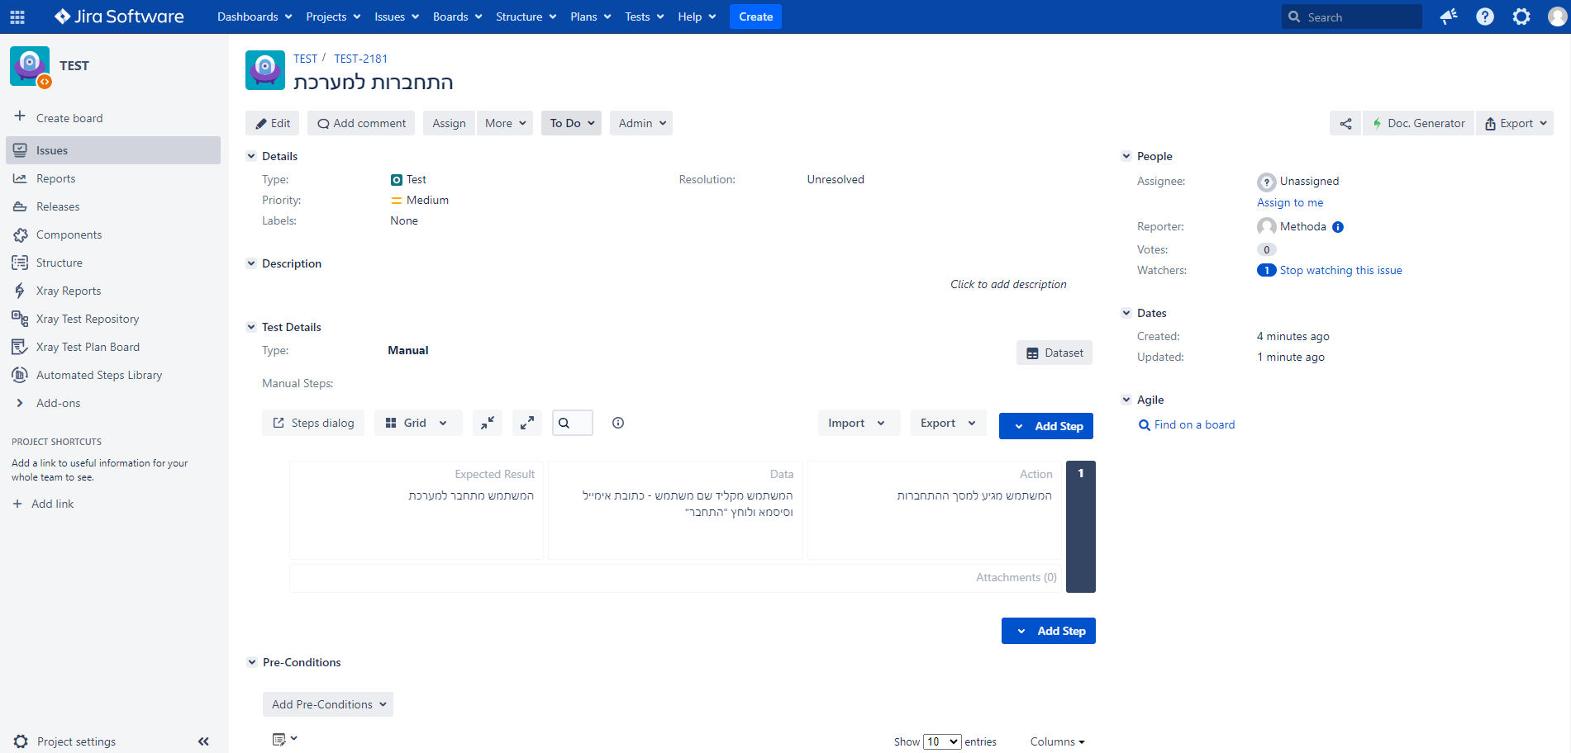The image size is (1571, 753).
Task: Click the steps search field
Action: (573, 423)
